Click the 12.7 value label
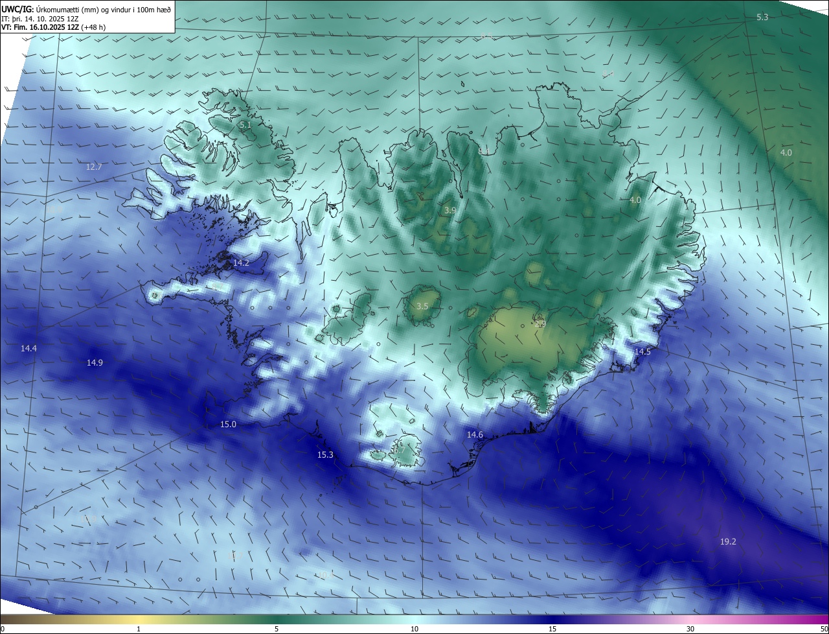Screen dimensions: 829x634 [x=94, y=167]
